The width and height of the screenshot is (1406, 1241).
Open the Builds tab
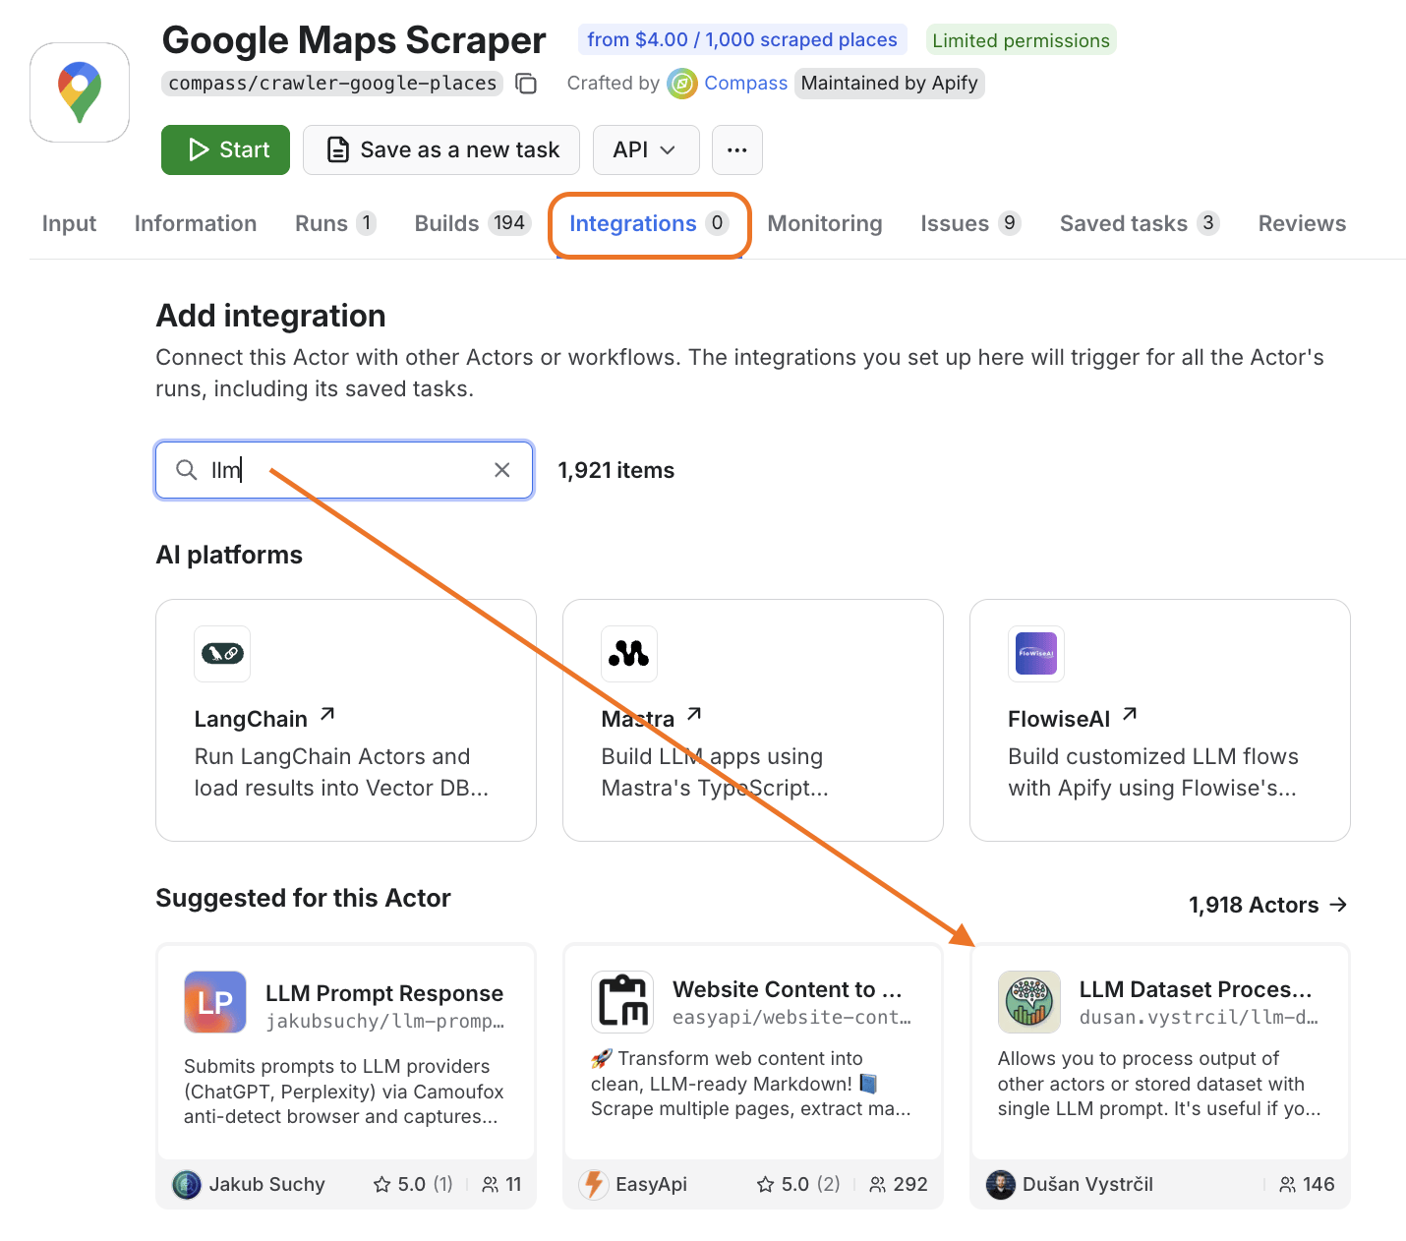(473, 224)
